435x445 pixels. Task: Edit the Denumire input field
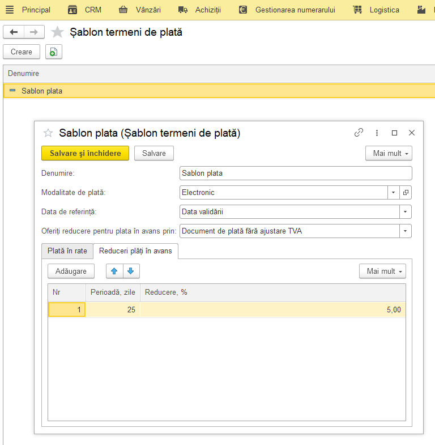296,173
